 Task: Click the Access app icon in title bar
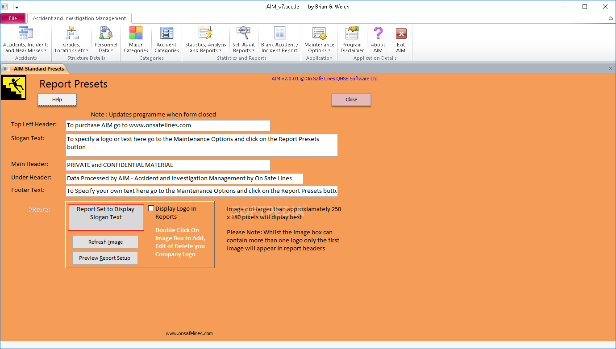tap(4, 7)
